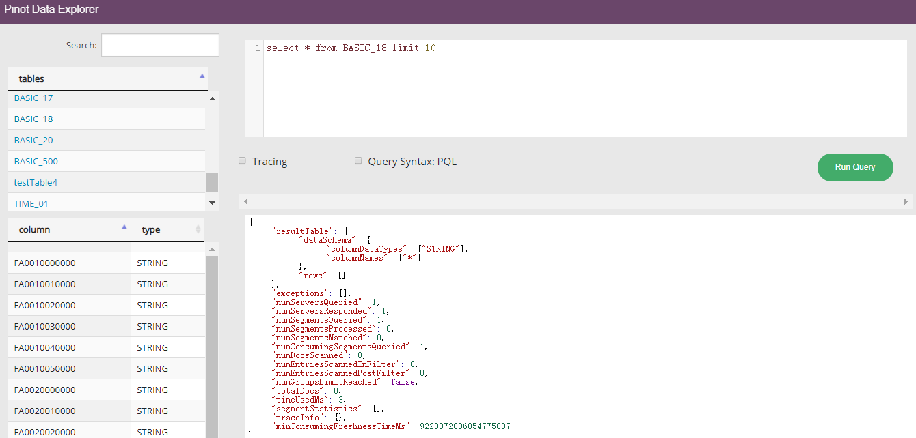Select column row FA0020000000
The height and width of the screenshot is (438, 916).
106,390
